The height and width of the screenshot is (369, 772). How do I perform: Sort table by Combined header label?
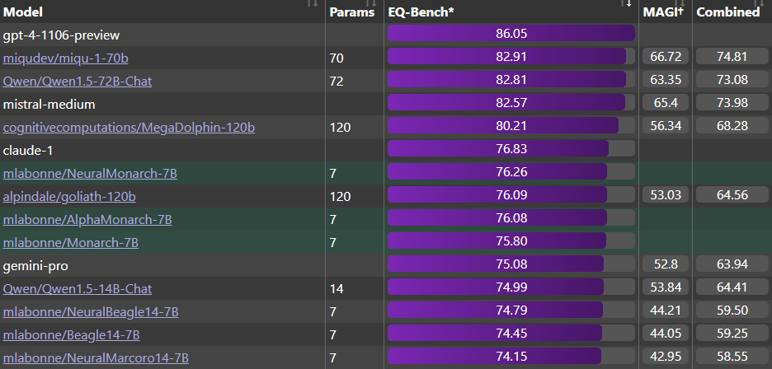(728, 12)
